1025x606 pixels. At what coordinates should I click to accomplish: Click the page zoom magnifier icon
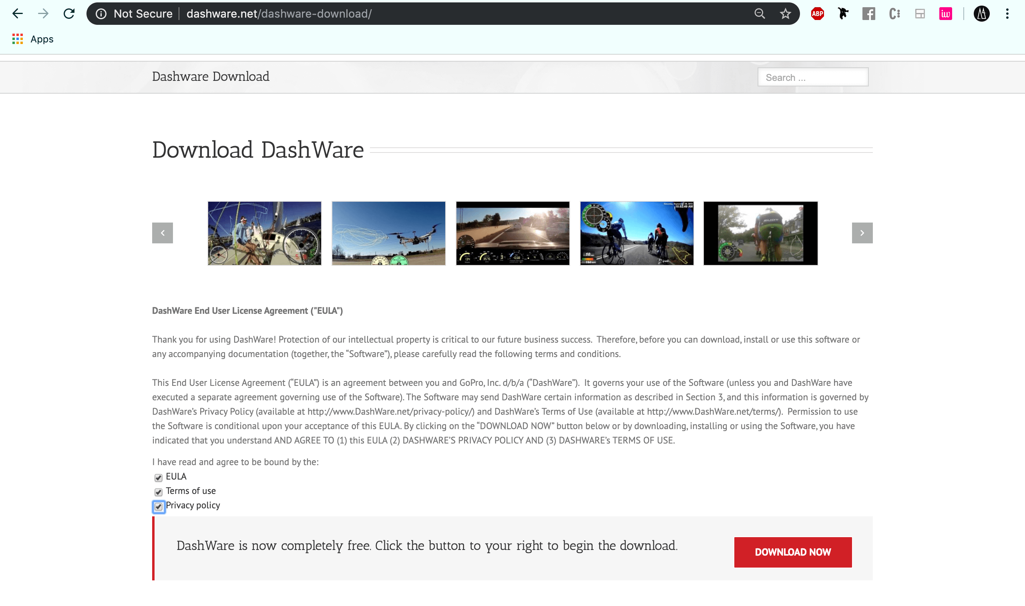tap(760, 14)
